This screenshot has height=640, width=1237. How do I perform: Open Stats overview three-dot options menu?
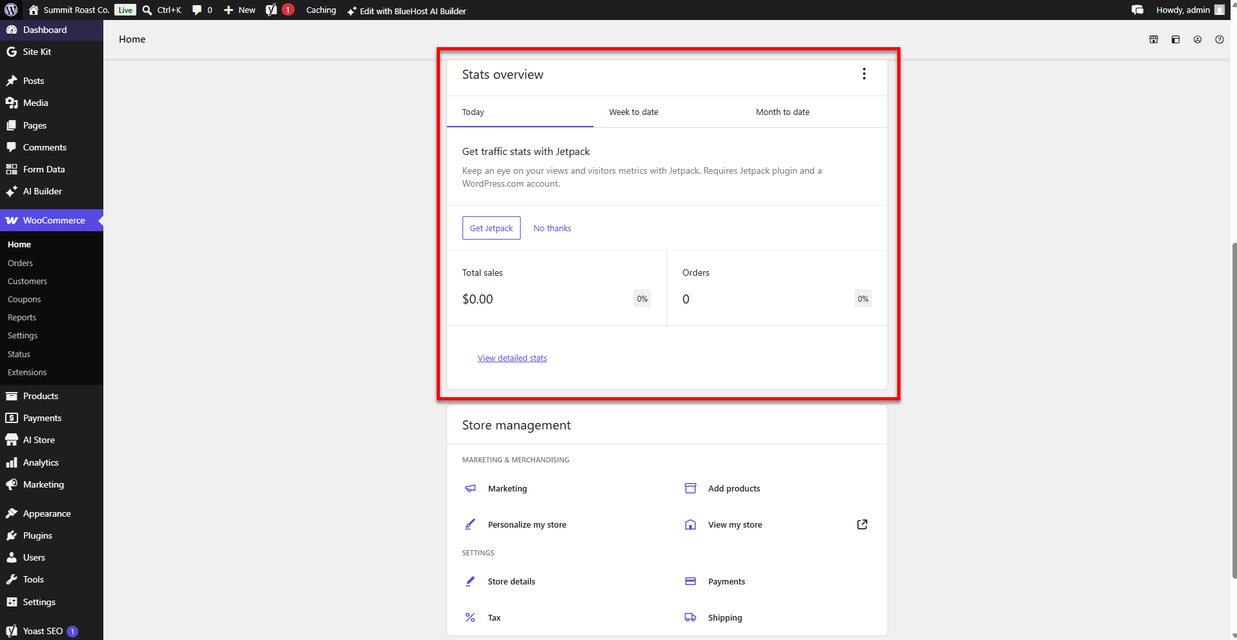point(864,74)
